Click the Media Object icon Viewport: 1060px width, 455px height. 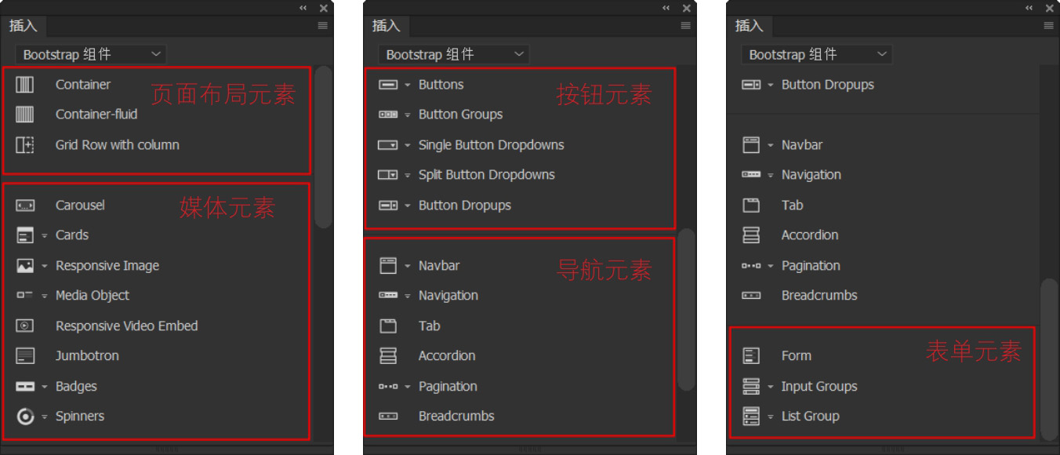point(25,296)
